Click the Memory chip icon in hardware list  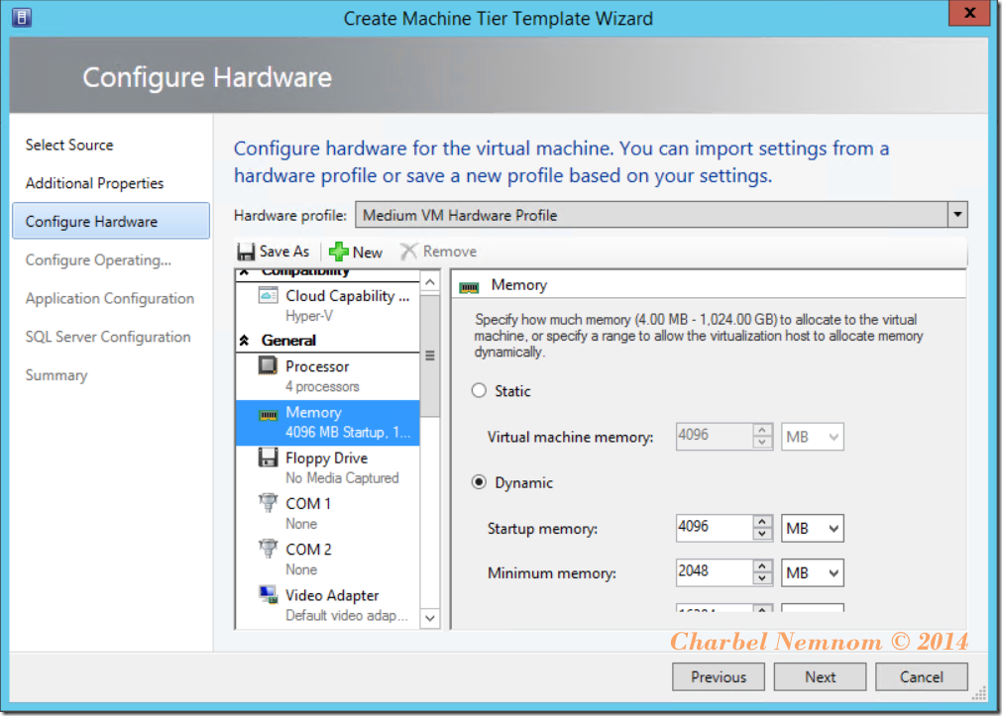click(x=269, y=415)
